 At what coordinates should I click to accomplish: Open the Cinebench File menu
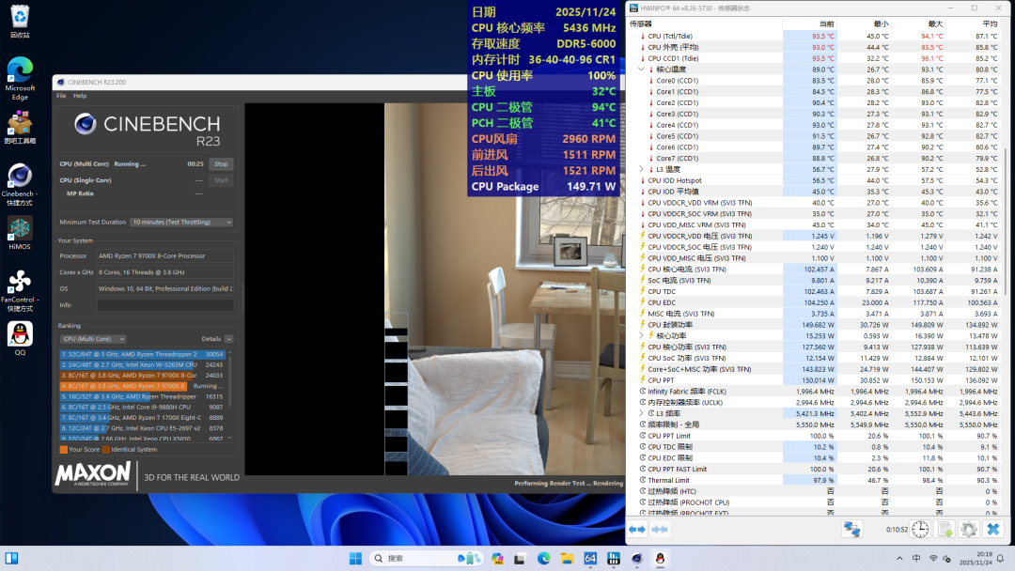[x=61, y=96]
